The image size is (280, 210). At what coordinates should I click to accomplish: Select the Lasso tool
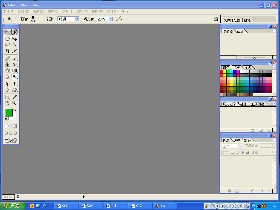pyautogui.click(x=7, y=45)
